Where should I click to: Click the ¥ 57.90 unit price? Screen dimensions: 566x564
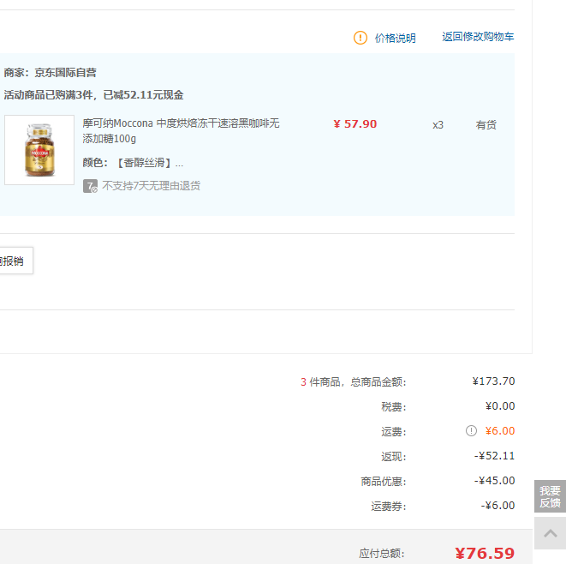(355, 124)
